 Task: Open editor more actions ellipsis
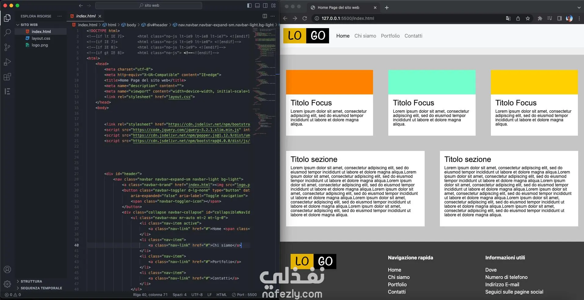(x=273, y=16)
